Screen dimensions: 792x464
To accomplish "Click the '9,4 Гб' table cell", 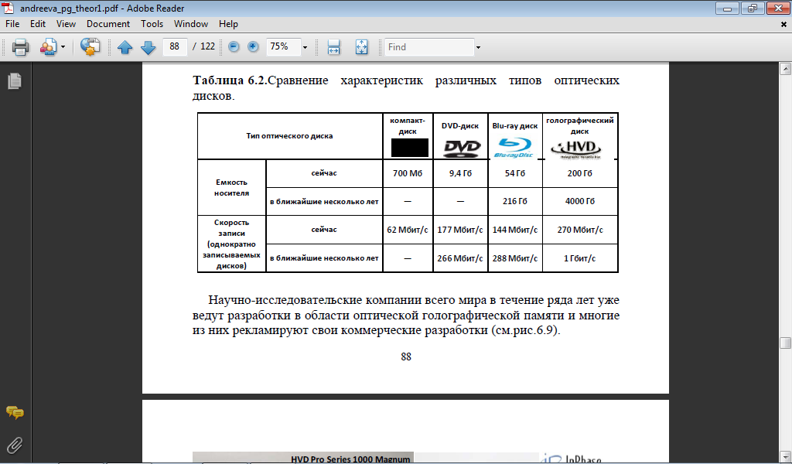I will pyautogui.click(x=460, y=173).
